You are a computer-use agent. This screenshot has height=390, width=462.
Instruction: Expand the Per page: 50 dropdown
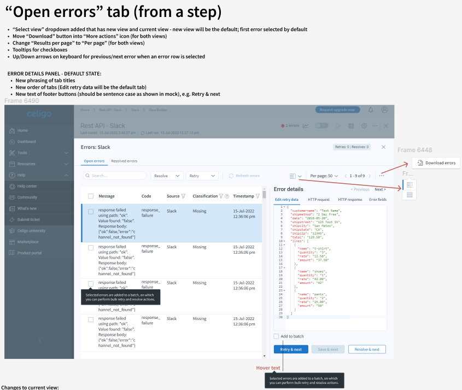click(x=324, y=176)
